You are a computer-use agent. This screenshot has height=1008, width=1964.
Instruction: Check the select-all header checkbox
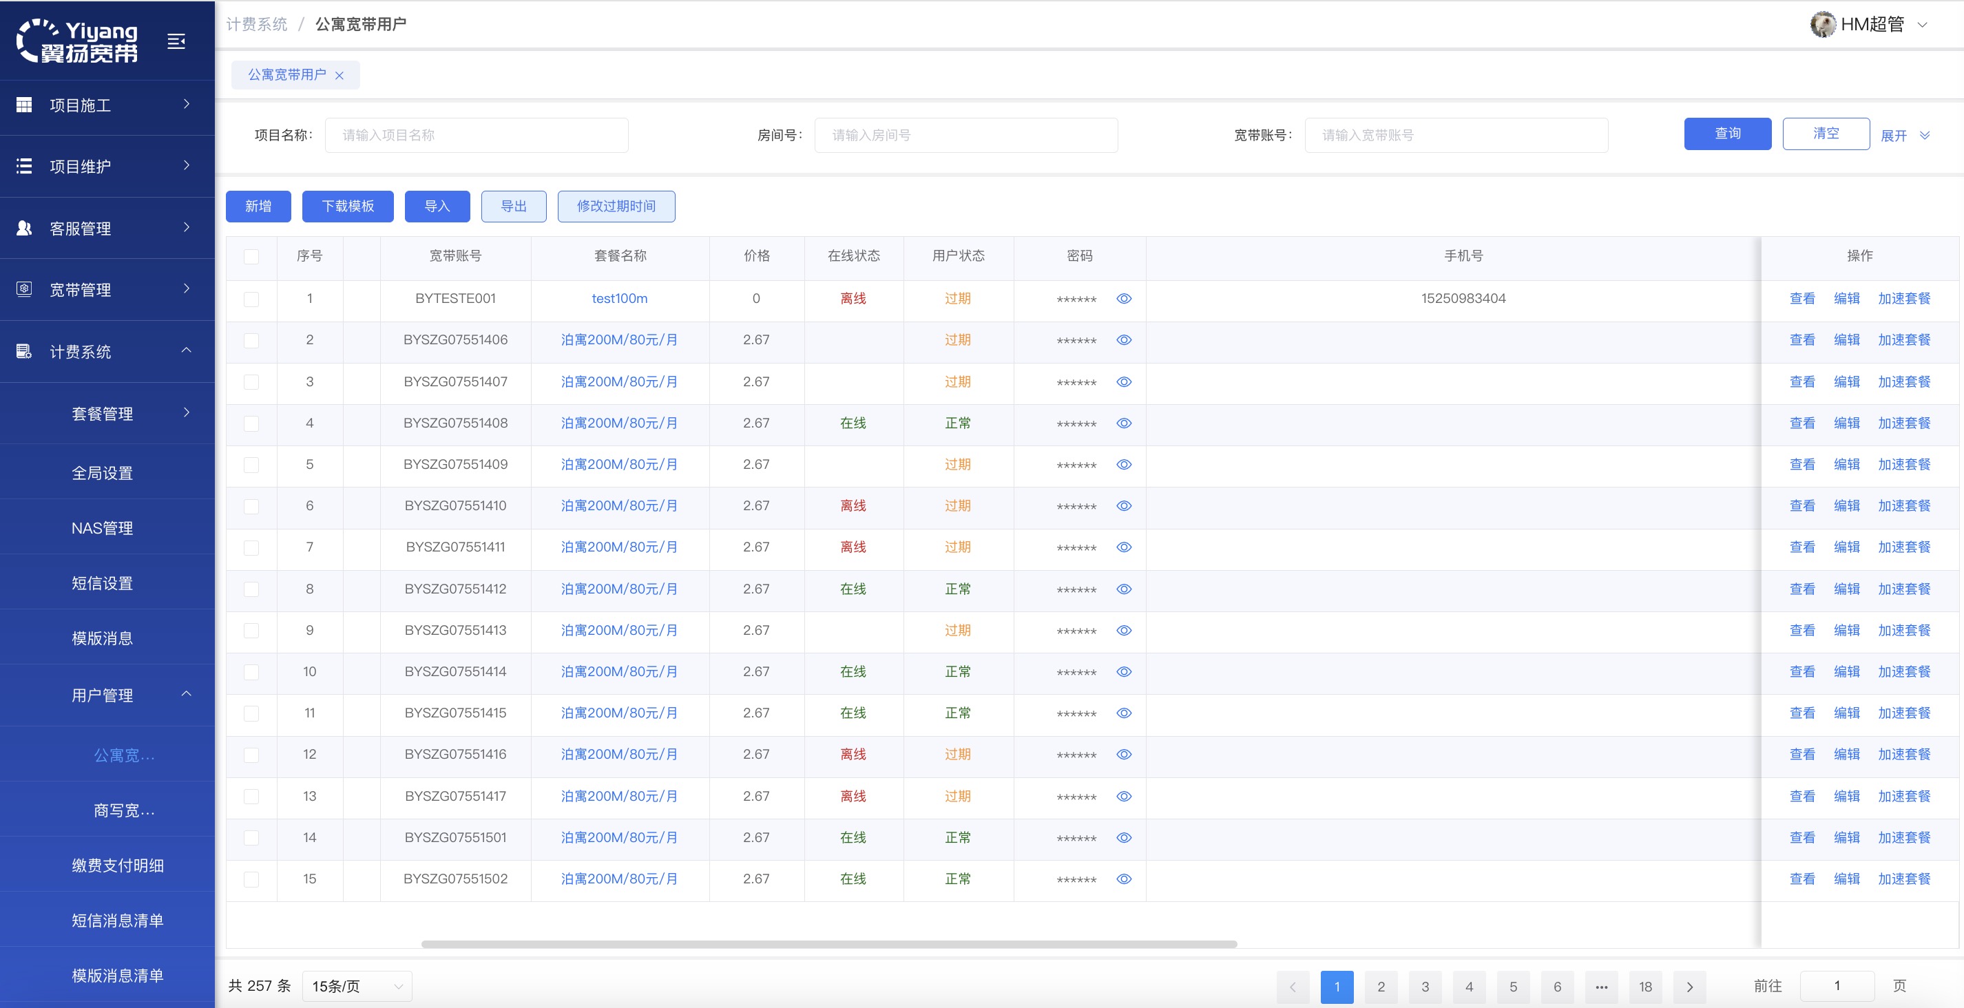[x=251, y=256]
